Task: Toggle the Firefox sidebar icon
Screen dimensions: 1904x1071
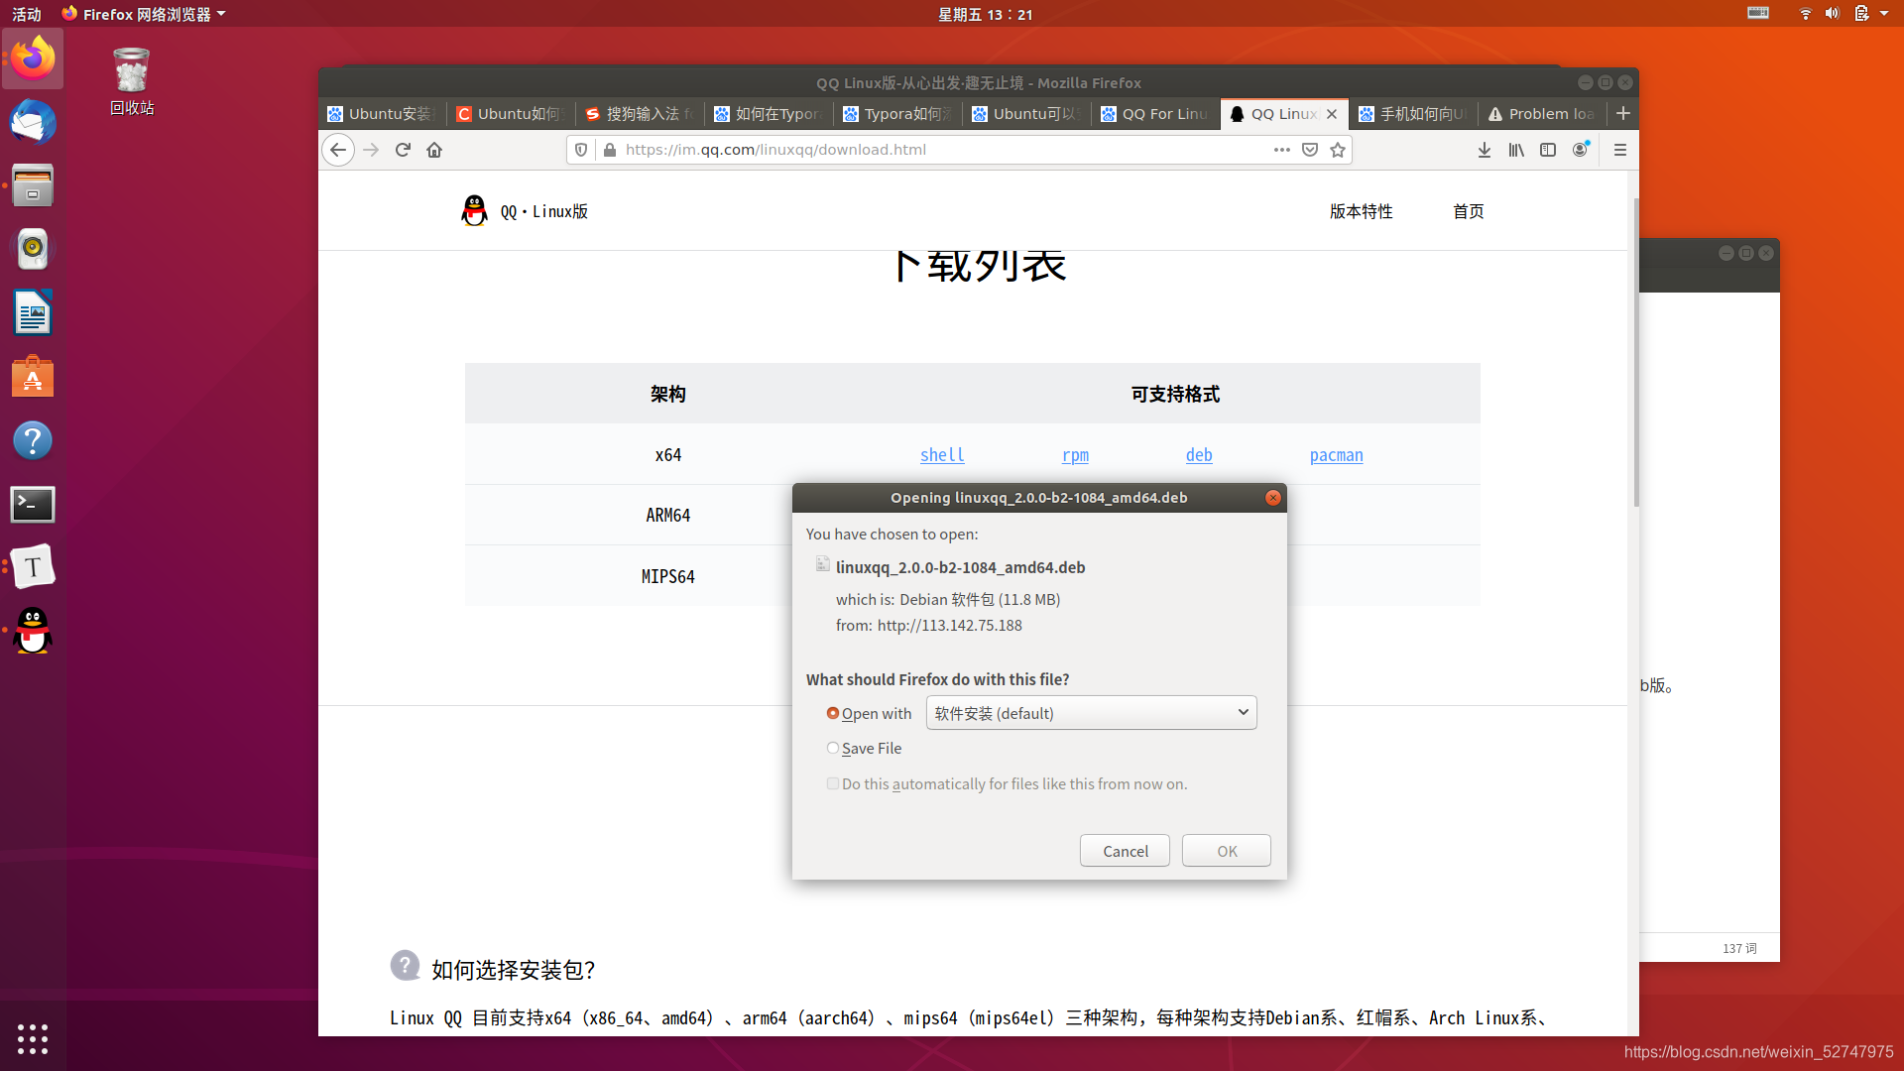Action: click(1548, 150)
